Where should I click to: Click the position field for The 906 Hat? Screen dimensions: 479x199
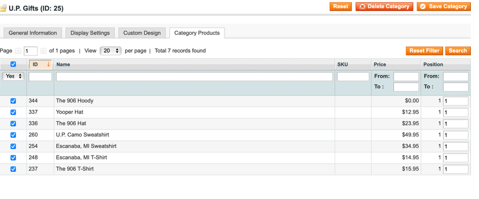click(x=456, y=123)
